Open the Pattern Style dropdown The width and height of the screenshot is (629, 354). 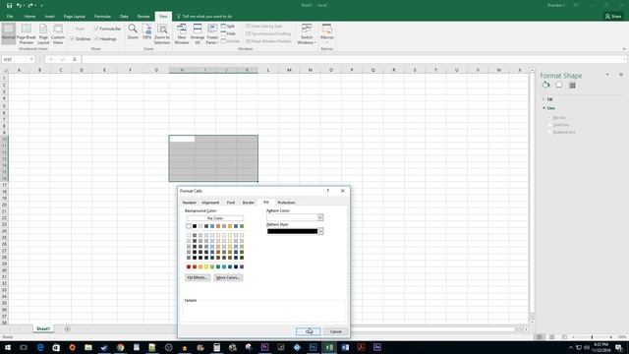coord(320,231)
